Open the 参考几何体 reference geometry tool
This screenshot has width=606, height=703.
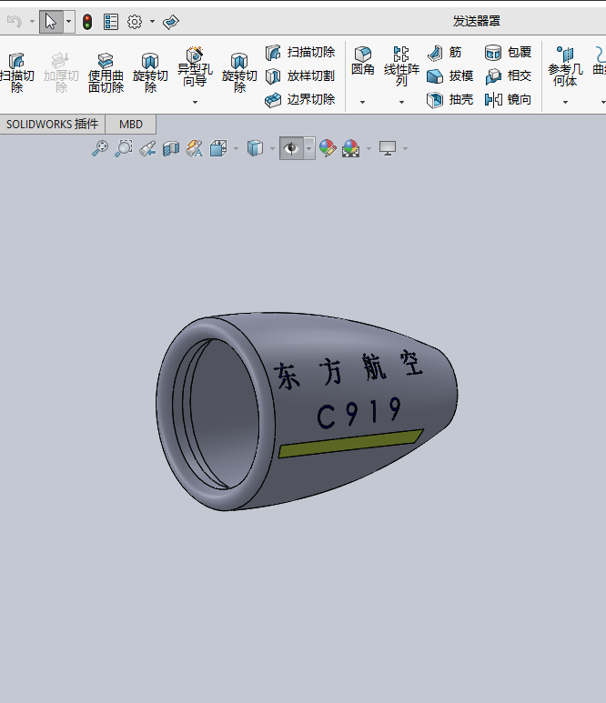(565, 66)
